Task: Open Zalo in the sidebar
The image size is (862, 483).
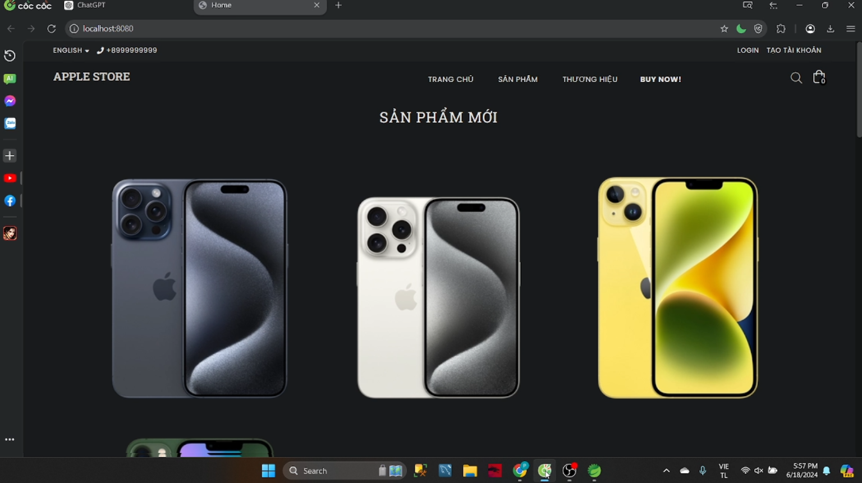Action: (10, 123)
